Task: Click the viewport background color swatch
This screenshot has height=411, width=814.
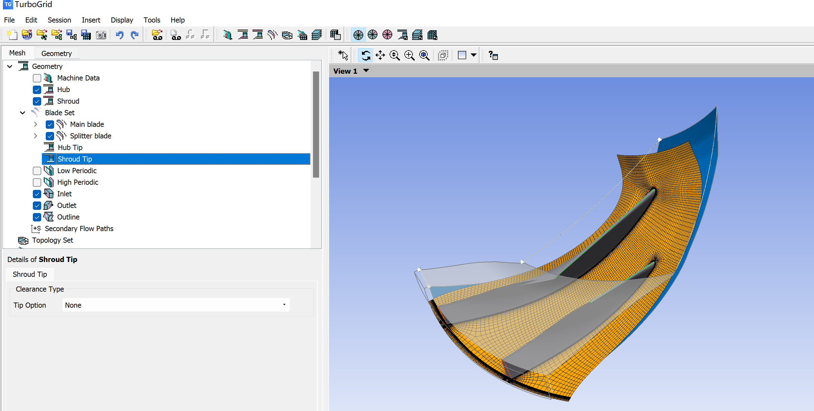Action: point(462,55)
